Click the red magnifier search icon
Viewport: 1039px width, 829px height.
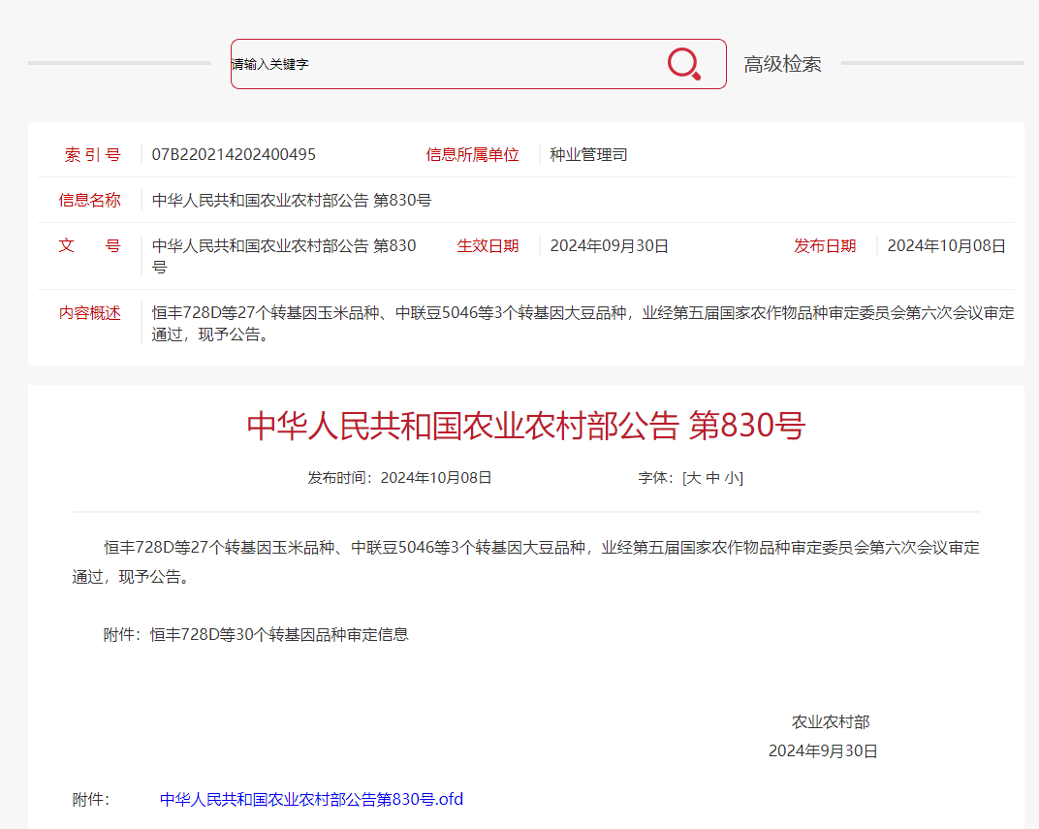tap(684, 64)
